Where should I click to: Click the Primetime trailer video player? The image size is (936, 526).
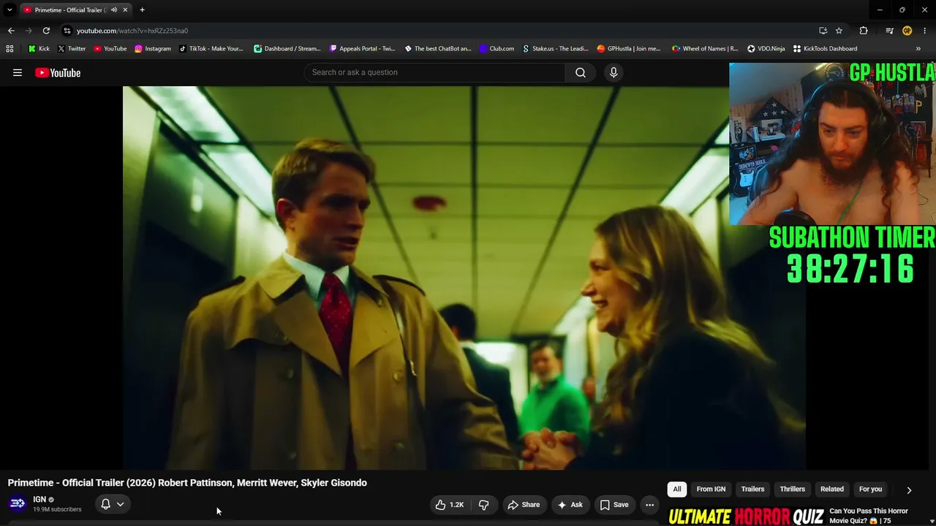coord(464,278)
